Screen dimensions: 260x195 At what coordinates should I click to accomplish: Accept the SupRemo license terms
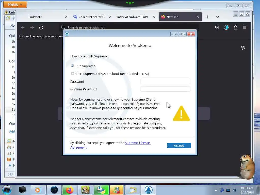pos(179,145)
